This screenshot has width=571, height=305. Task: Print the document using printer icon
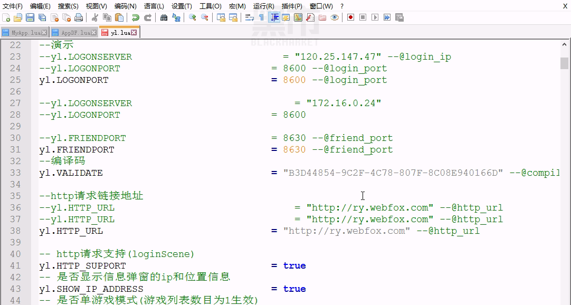pyautogui.click(x=78, y=17)
